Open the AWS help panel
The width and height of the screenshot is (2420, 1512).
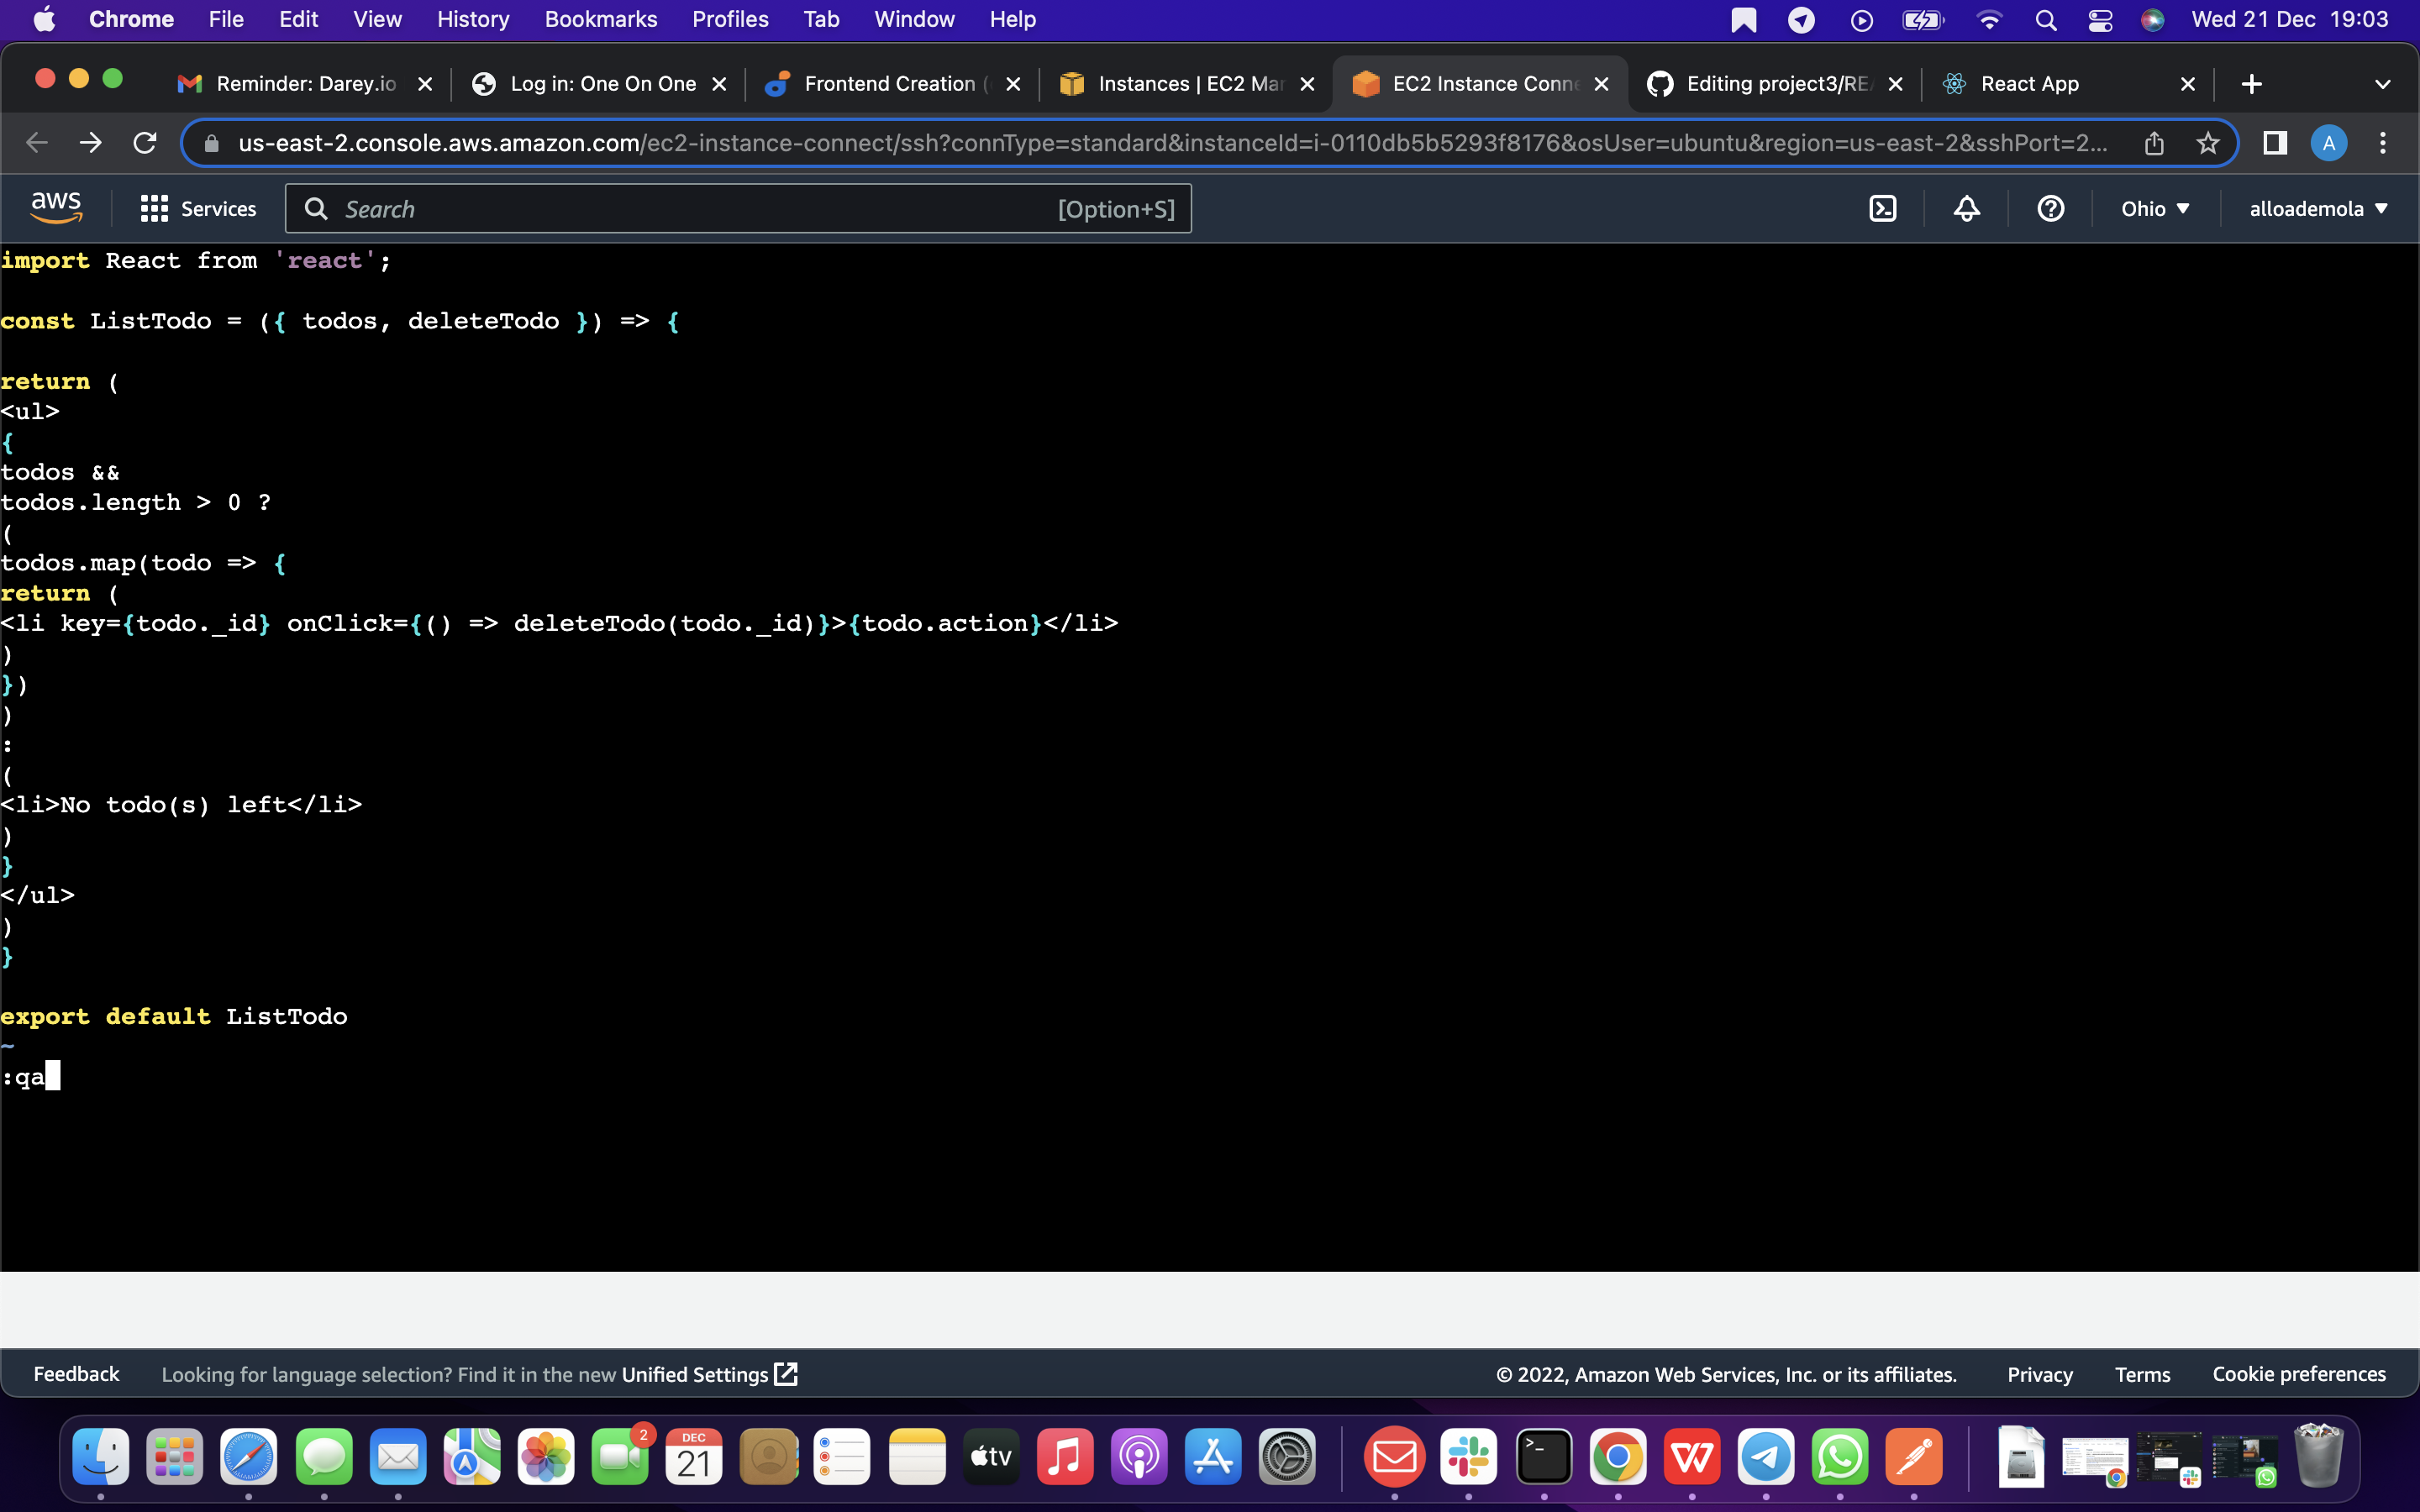click(x=2049, y=208)
